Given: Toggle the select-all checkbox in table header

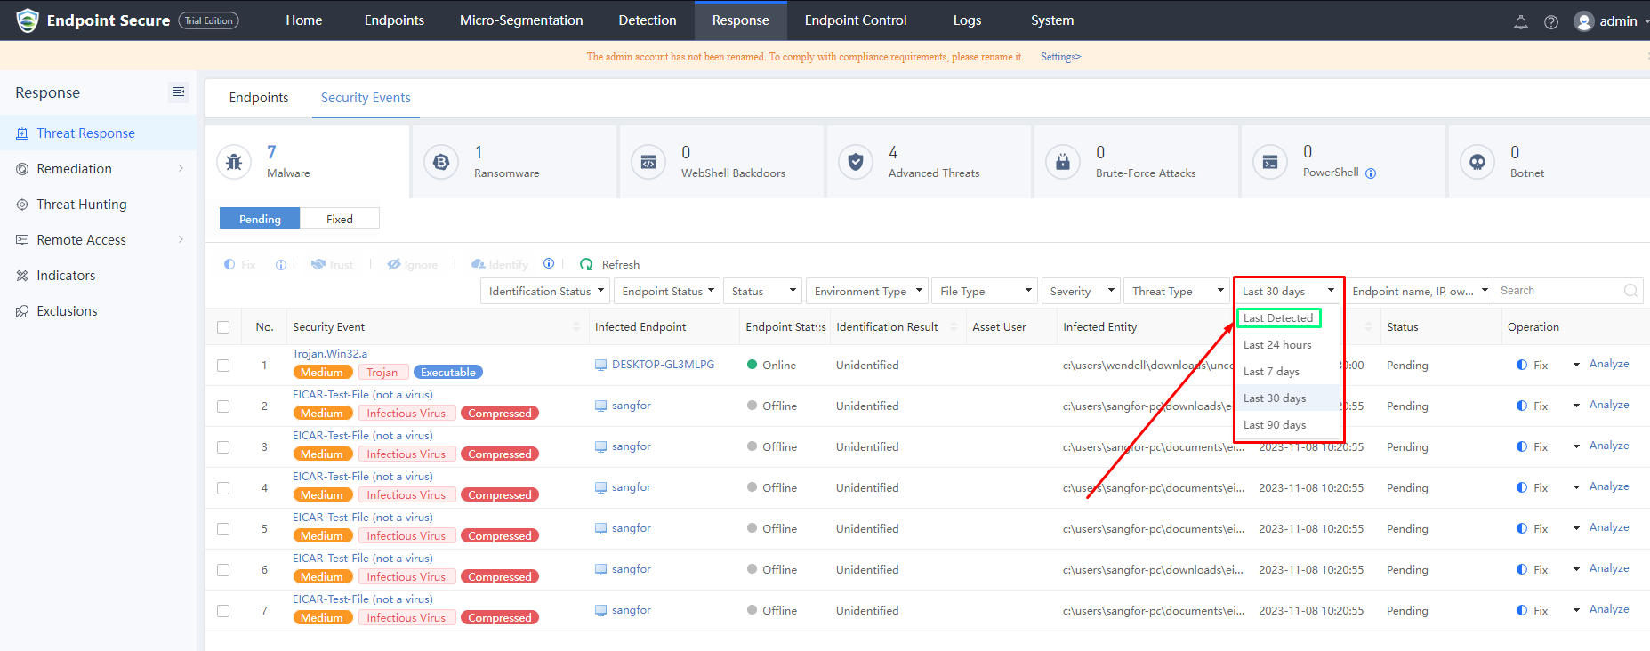Looking at the screenshot, I should 223,327.
